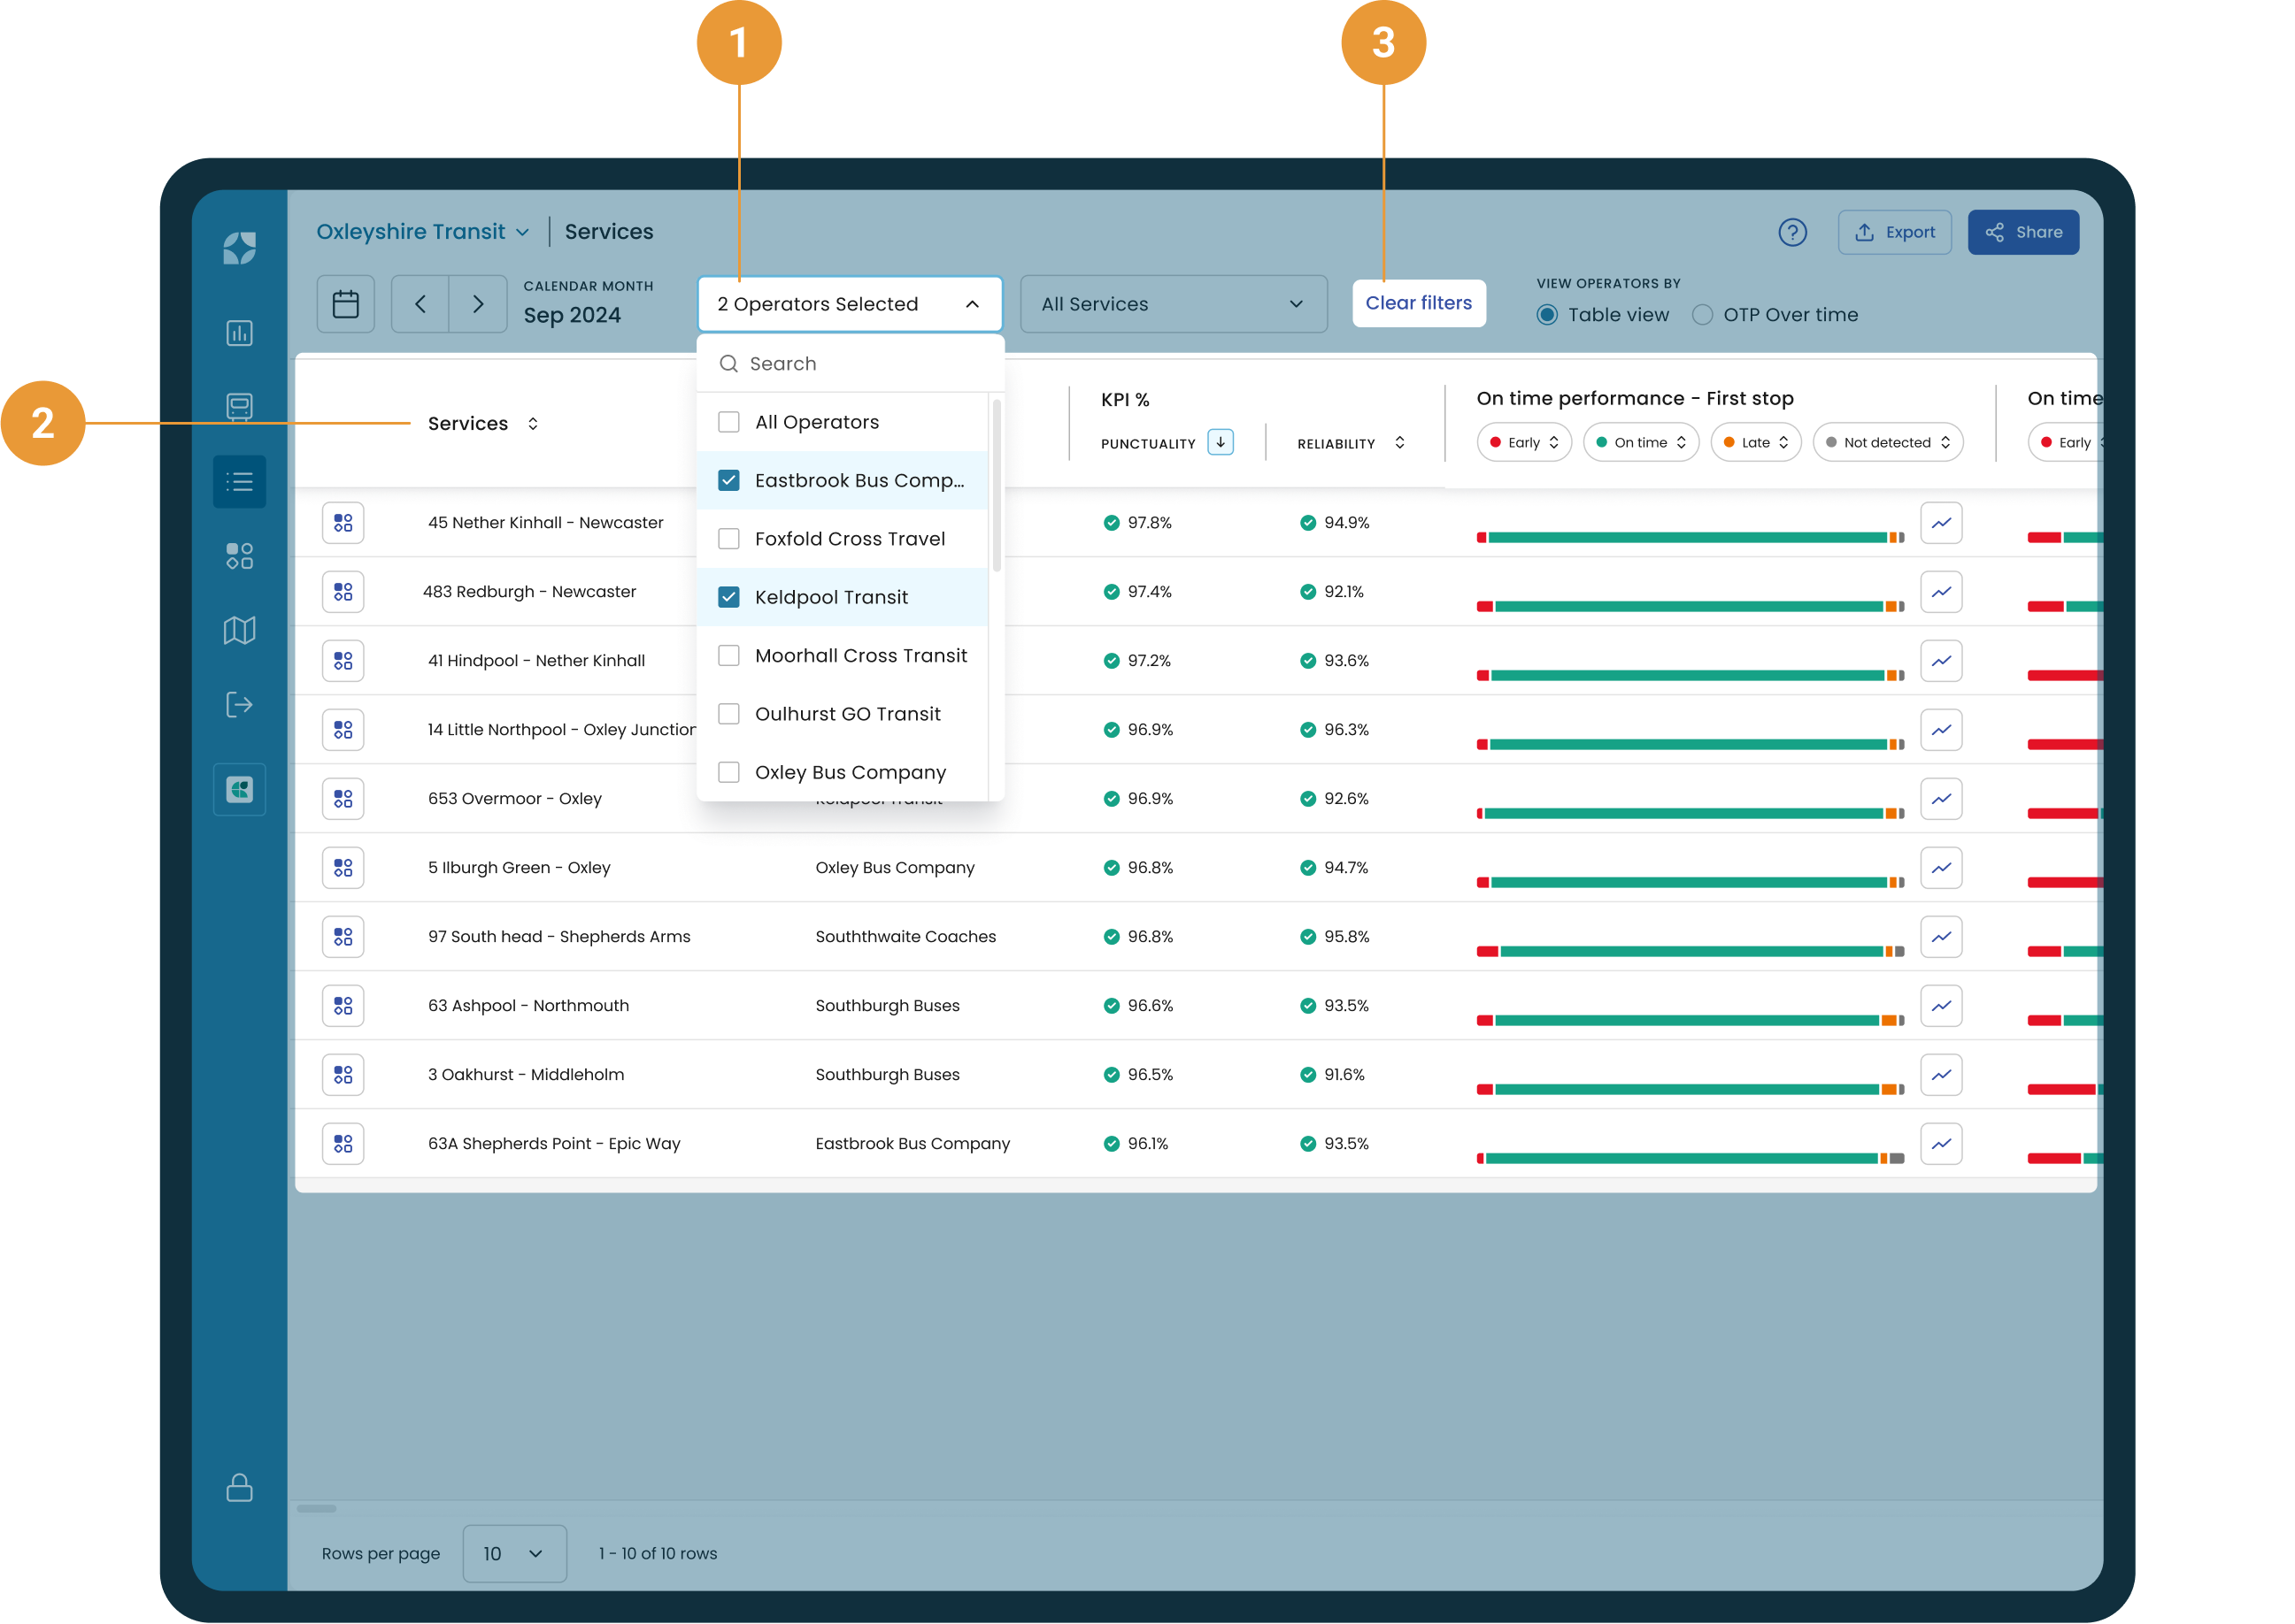Screen dimensions: 2295x1624
Task: Click 91.6% reliability value
Action: pyautogui.click(x=1344, y=1075)
